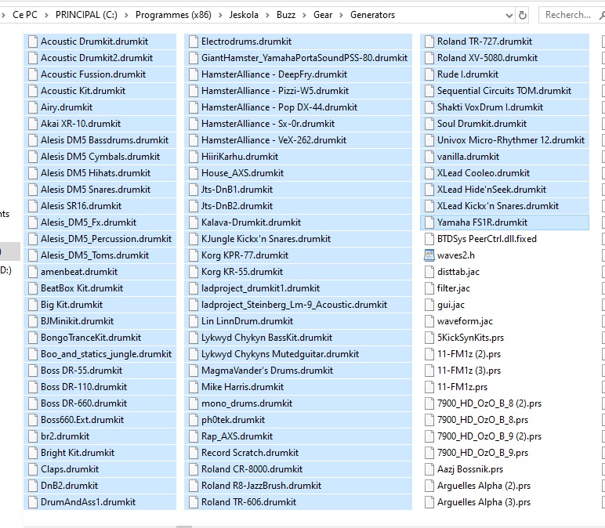
Task: Select file name Alesis SR16.drumkit
Action: point(81,206)
